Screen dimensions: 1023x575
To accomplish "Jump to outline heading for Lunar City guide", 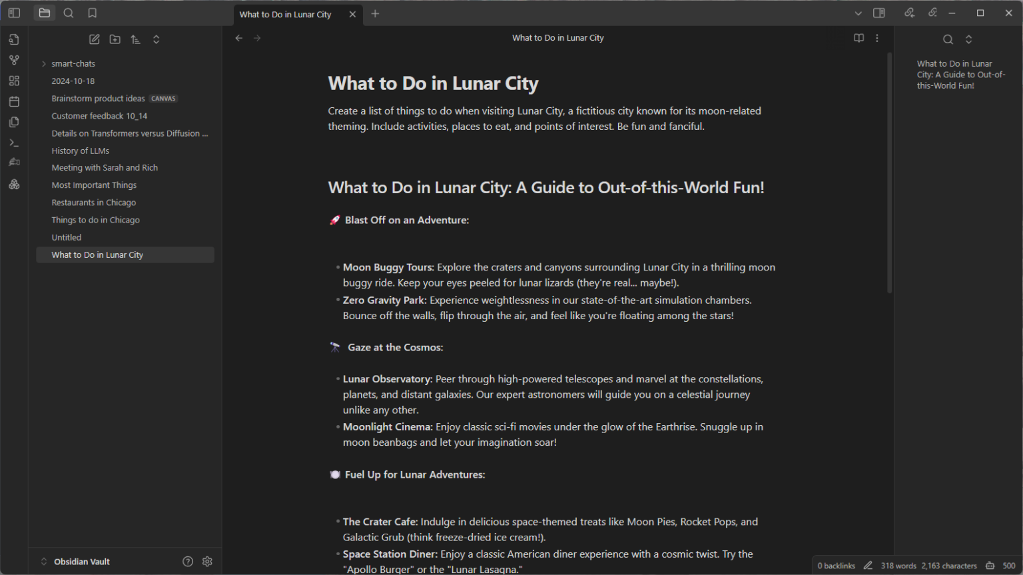I will point(960,75).
